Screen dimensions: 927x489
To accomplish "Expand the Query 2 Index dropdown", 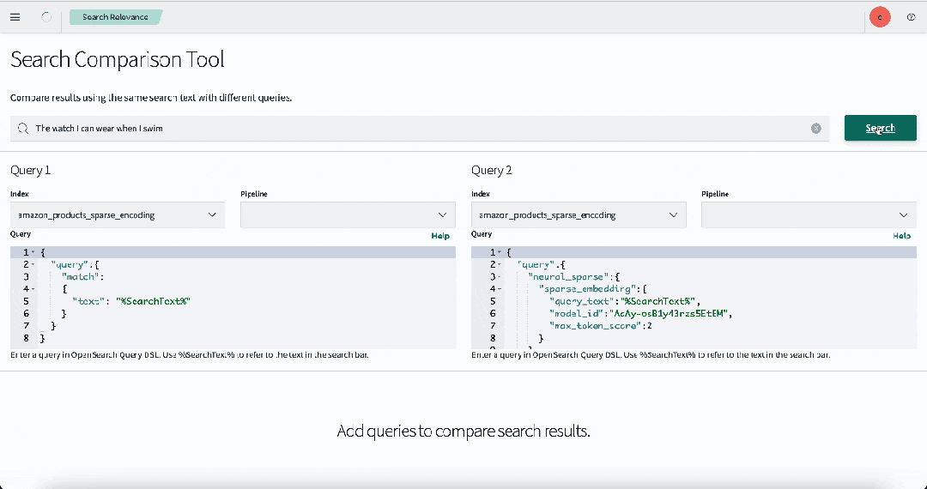I will [579, 215].
